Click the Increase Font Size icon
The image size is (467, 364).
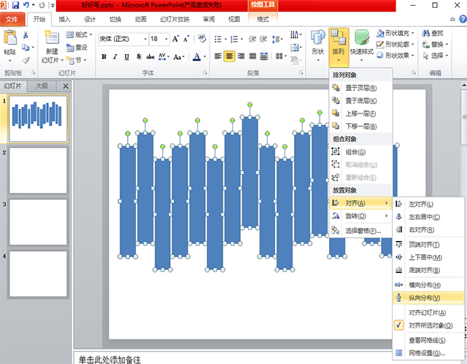(x=175, y=39)
